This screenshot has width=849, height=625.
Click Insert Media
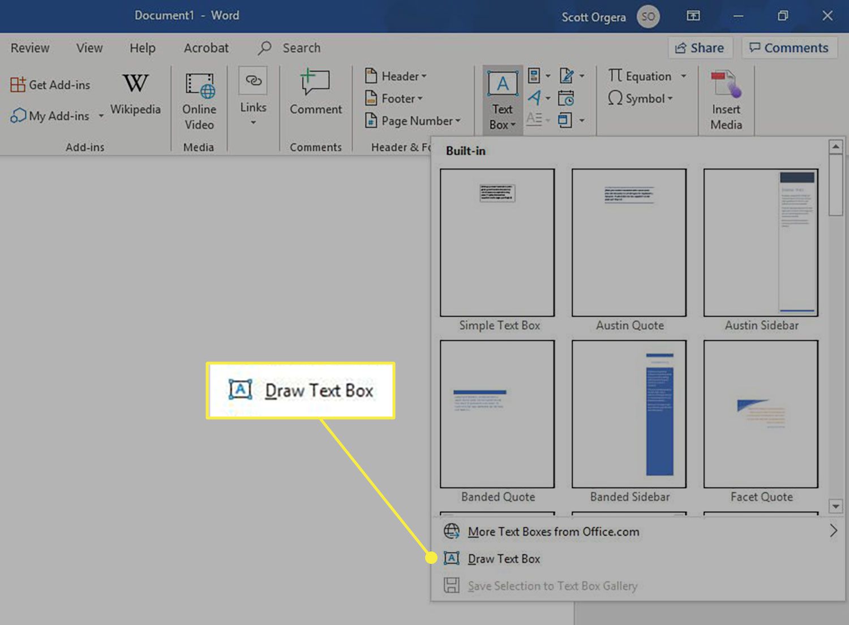click(x=726, y=101)
